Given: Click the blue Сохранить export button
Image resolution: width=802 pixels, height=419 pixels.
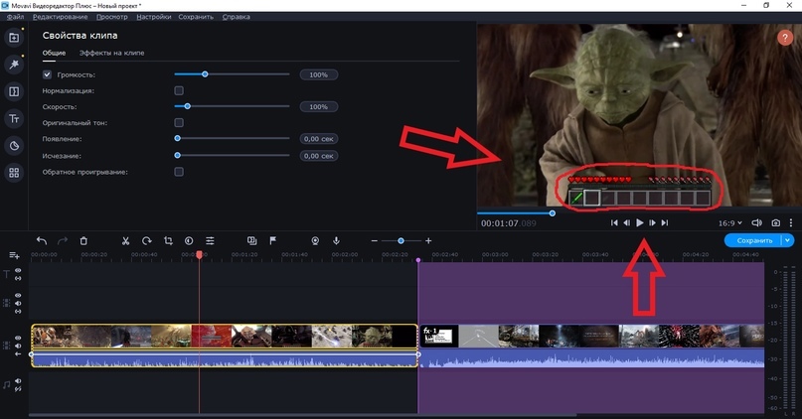Looking at the screenshot, I should click(x=753, y=240).
